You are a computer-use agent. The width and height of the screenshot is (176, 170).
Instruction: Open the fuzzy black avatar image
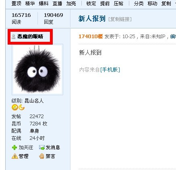point(37,70)
